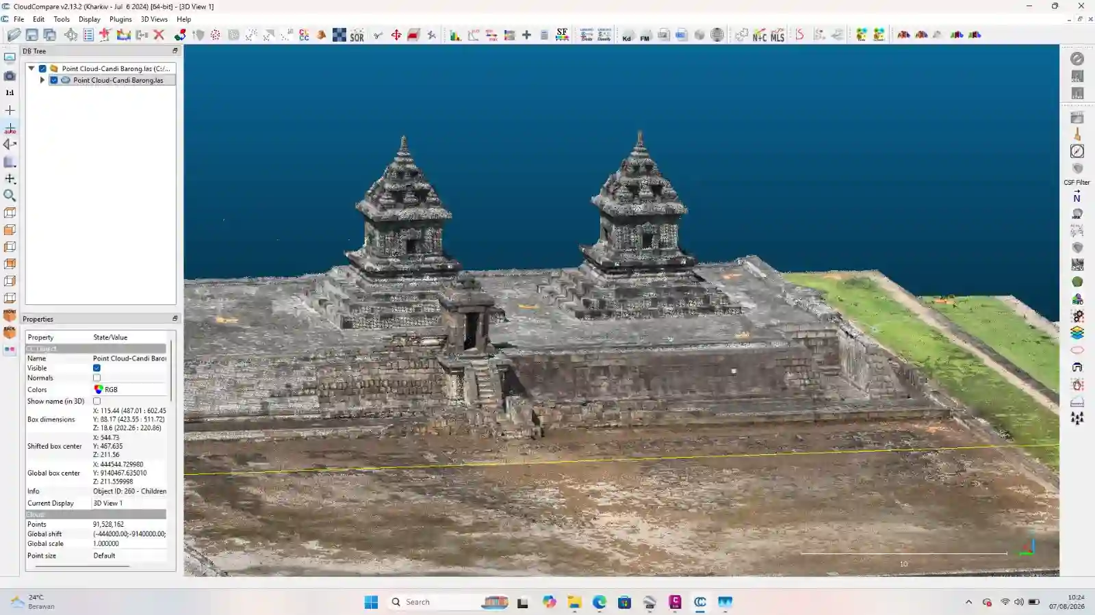Viewport: 1095px width, 615px height.
Task: Open the File menu
Action: (19, 19)
